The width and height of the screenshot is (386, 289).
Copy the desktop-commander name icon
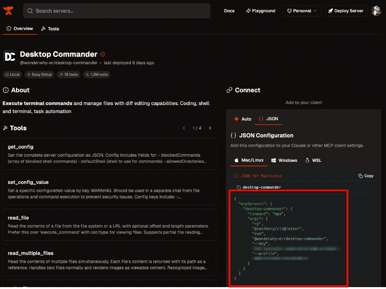click(x=238, y=187)
